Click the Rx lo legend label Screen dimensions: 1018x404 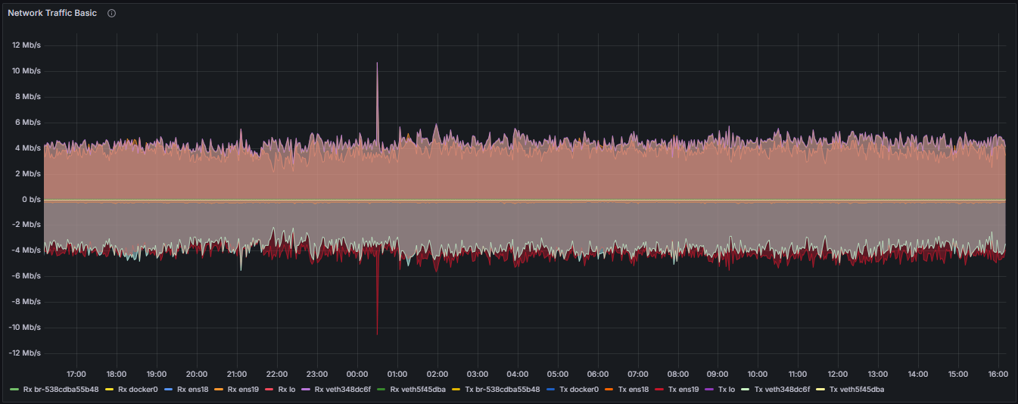[285, 390]
